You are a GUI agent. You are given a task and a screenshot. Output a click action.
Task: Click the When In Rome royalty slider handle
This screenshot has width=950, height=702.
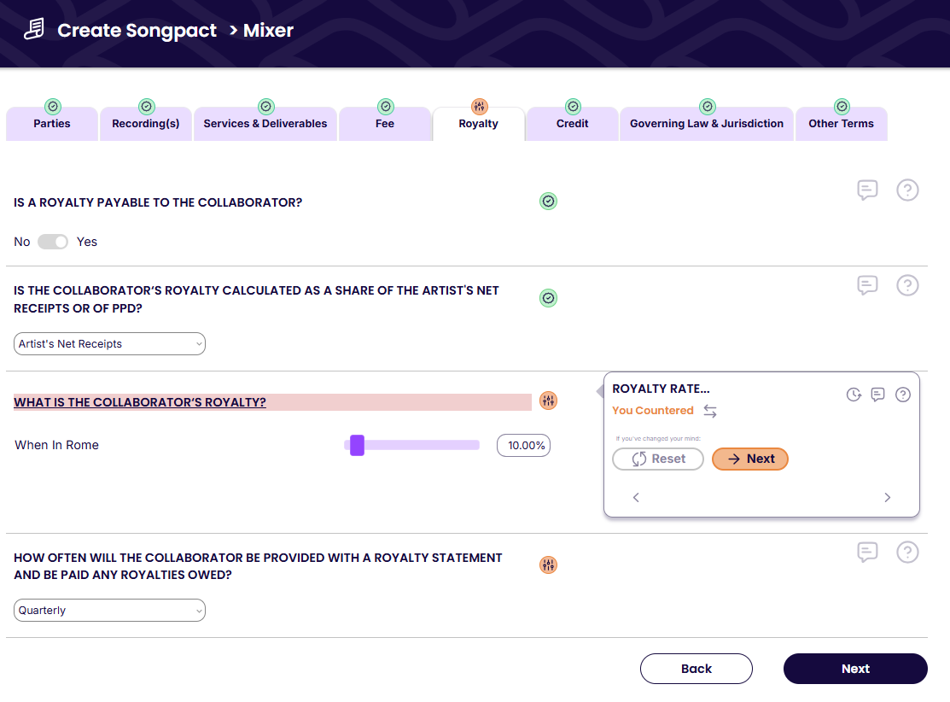coord(358,446)
